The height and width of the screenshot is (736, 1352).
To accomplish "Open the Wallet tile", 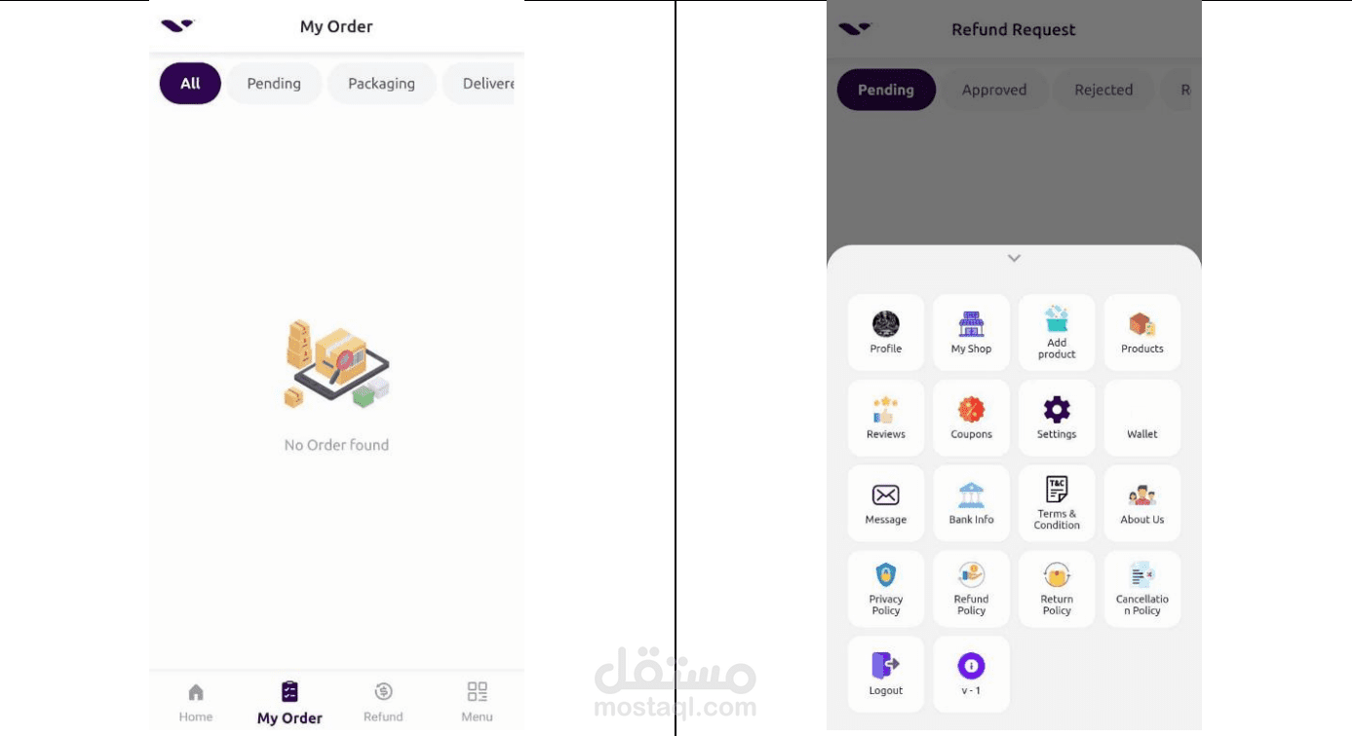I will pos(1141,418).
